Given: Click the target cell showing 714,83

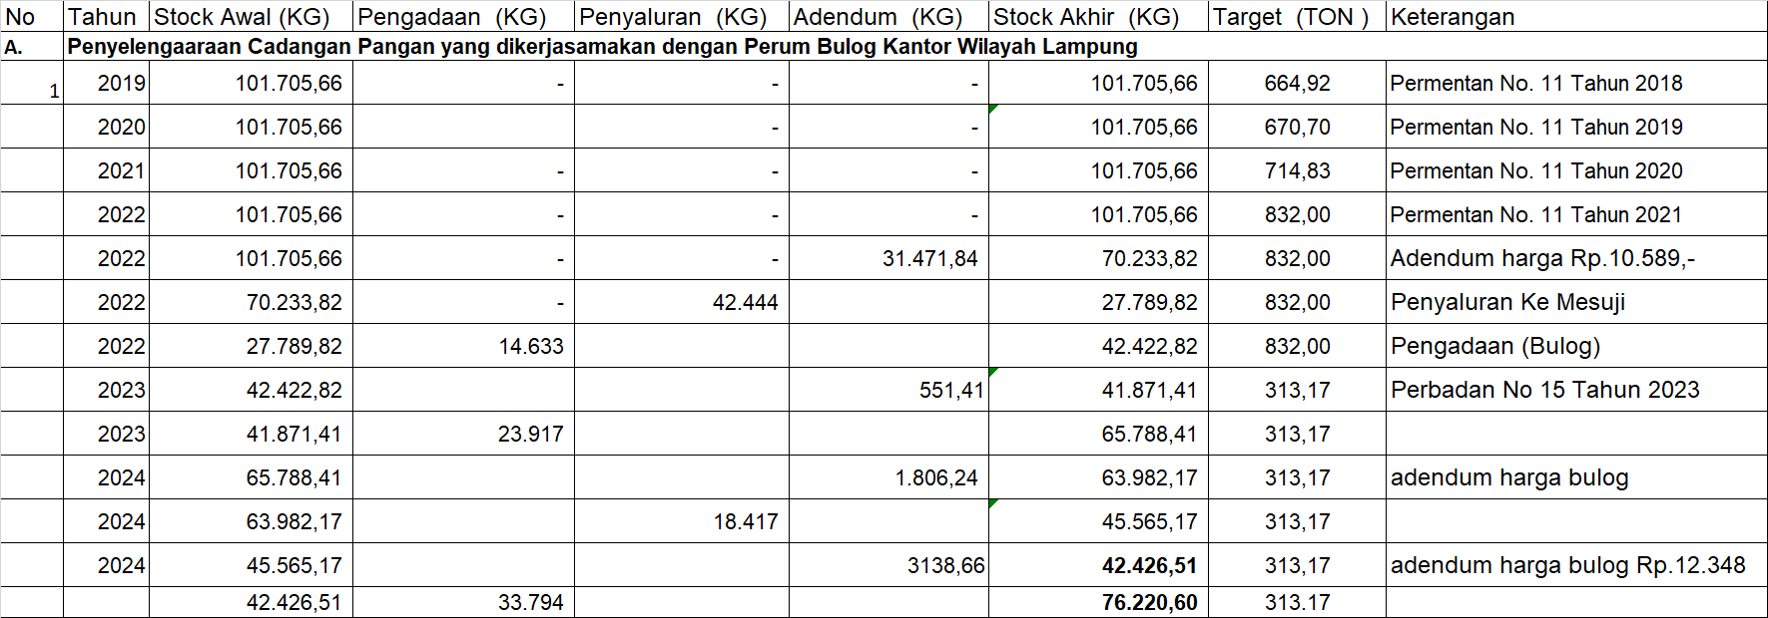Looking at the screenshot, I should (x=1297, y=171).
